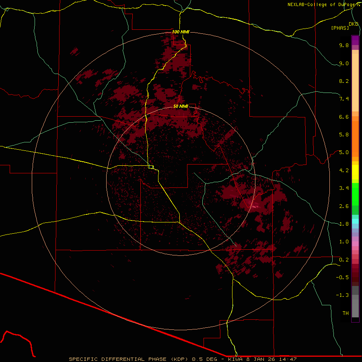Viewport: 362px width, 362px height.
Task: Click the 7.4 legend value
Action: coord(343,99)
